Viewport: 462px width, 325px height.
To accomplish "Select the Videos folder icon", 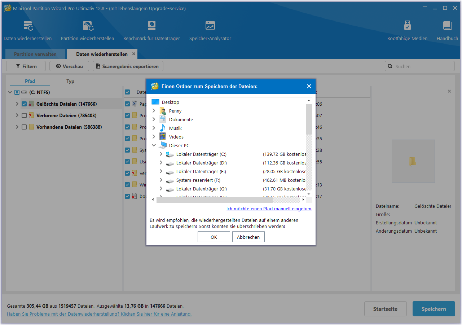I will click(163, 137).
